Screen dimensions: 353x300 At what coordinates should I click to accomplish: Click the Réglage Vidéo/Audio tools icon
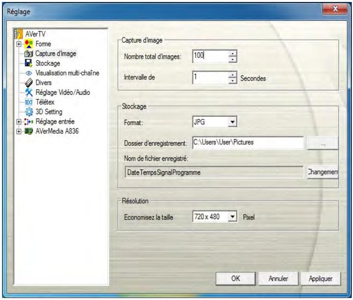point(29,92)
